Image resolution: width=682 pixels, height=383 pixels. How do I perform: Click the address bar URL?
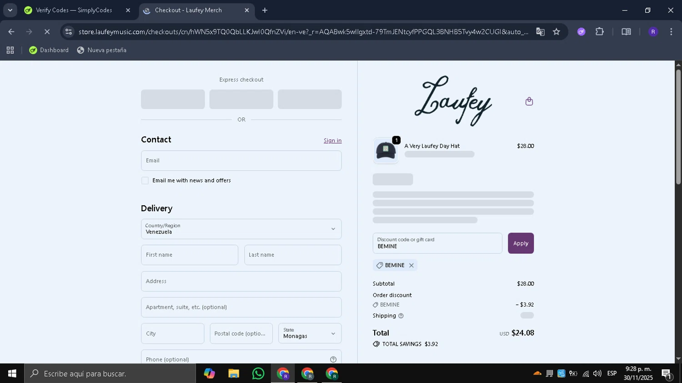coord(303,32)
